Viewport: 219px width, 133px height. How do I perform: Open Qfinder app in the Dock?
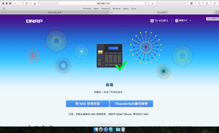click(x=111, y=130)
